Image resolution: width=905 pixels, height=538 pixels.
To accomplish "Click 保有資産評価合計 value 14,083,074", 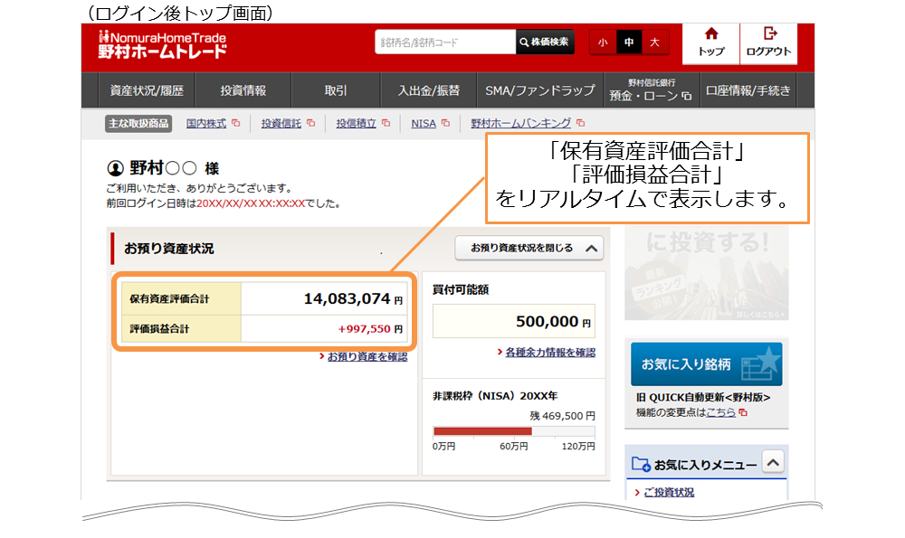I will click(x=347, y=298).
